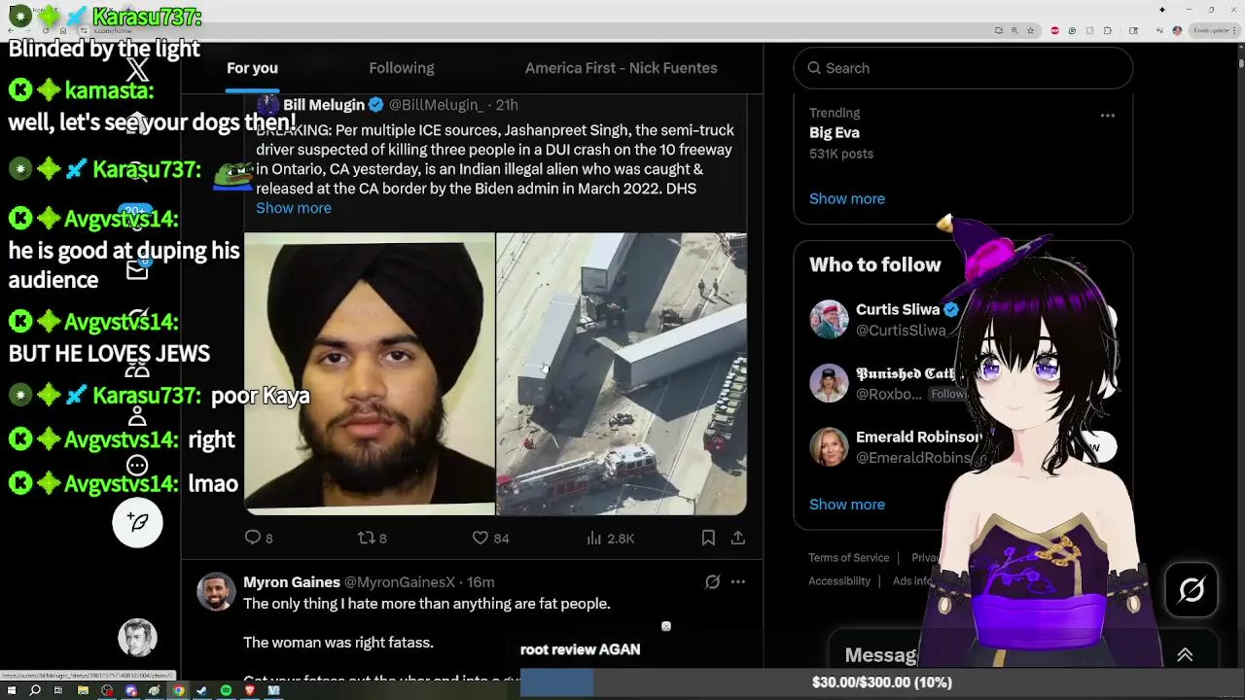Image resolution: width=1245 pixels, height=700 pixels.
Task: Click the white compose Post button
Action: 137,523
